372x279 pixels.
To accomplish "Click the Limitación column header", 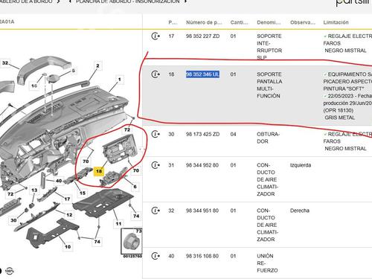I will pos(336,22).
